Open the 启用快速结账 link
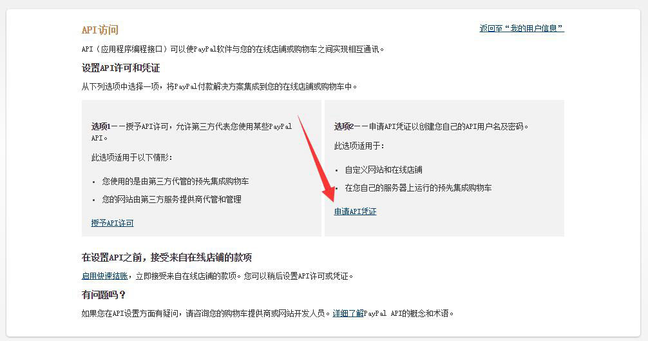Image resolution: width=648 pixels, height=341 pixels. (104, 276)
